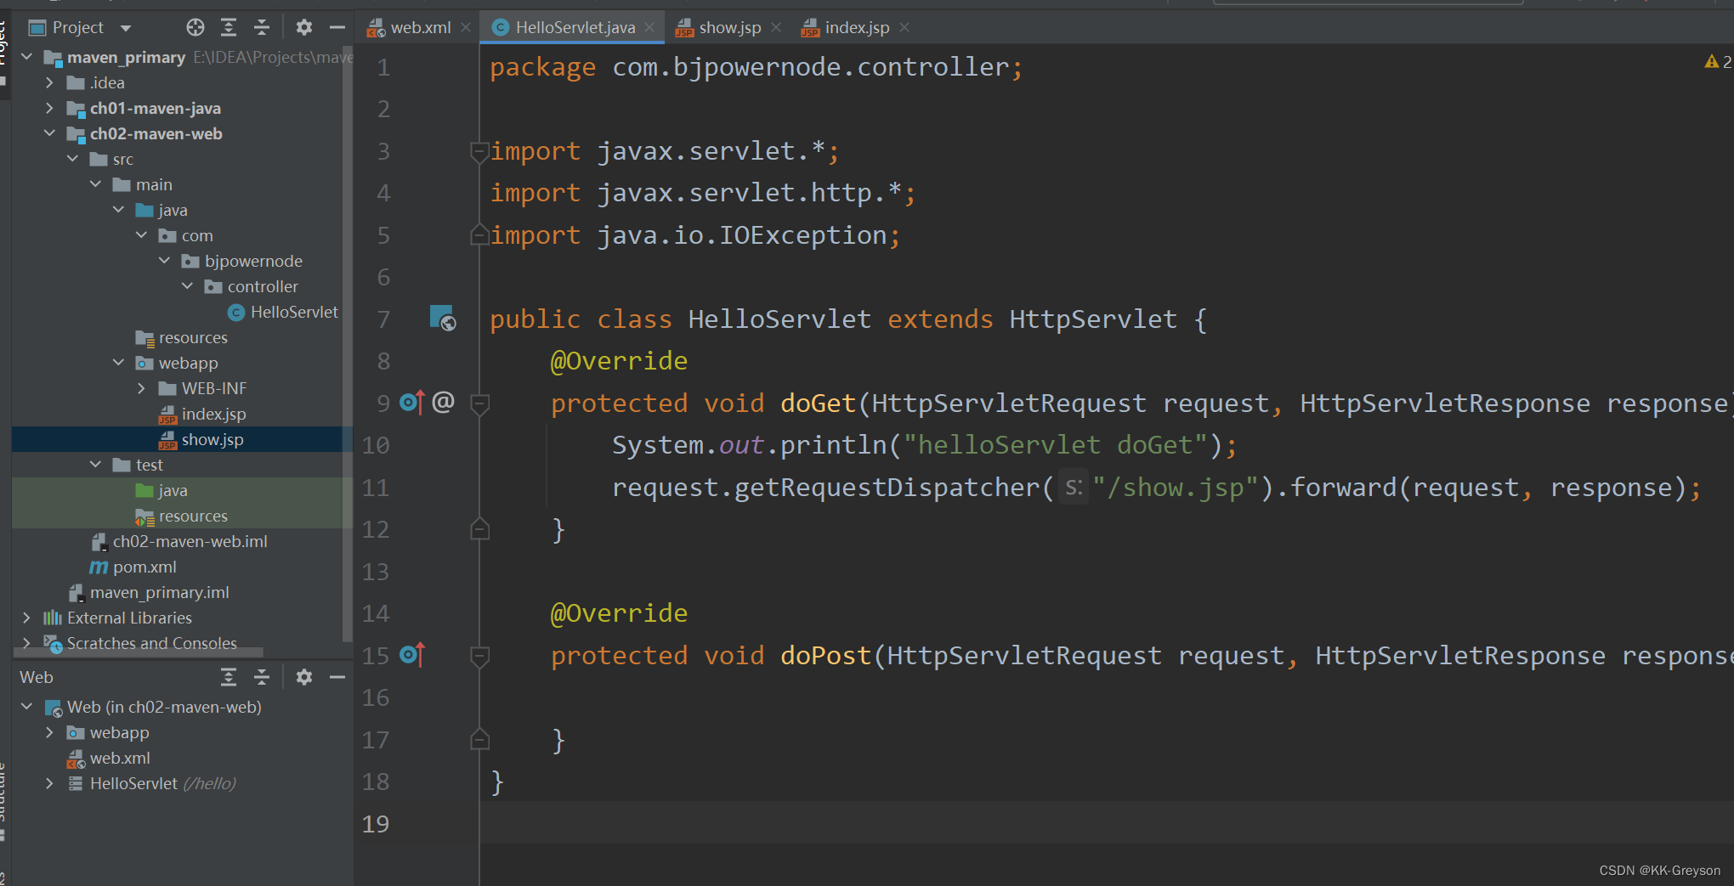Close the HelloServlet.java tab

(x=649, y=28)
